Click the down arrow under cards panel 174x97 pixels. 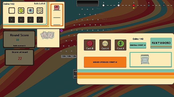tap(48, 49)
